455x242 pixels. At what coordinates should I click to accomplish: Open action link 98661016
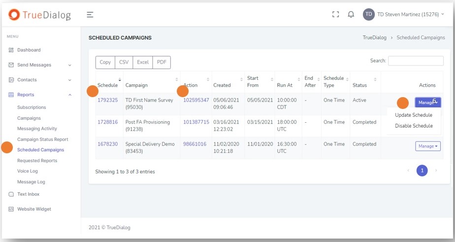tap(195, 144)
